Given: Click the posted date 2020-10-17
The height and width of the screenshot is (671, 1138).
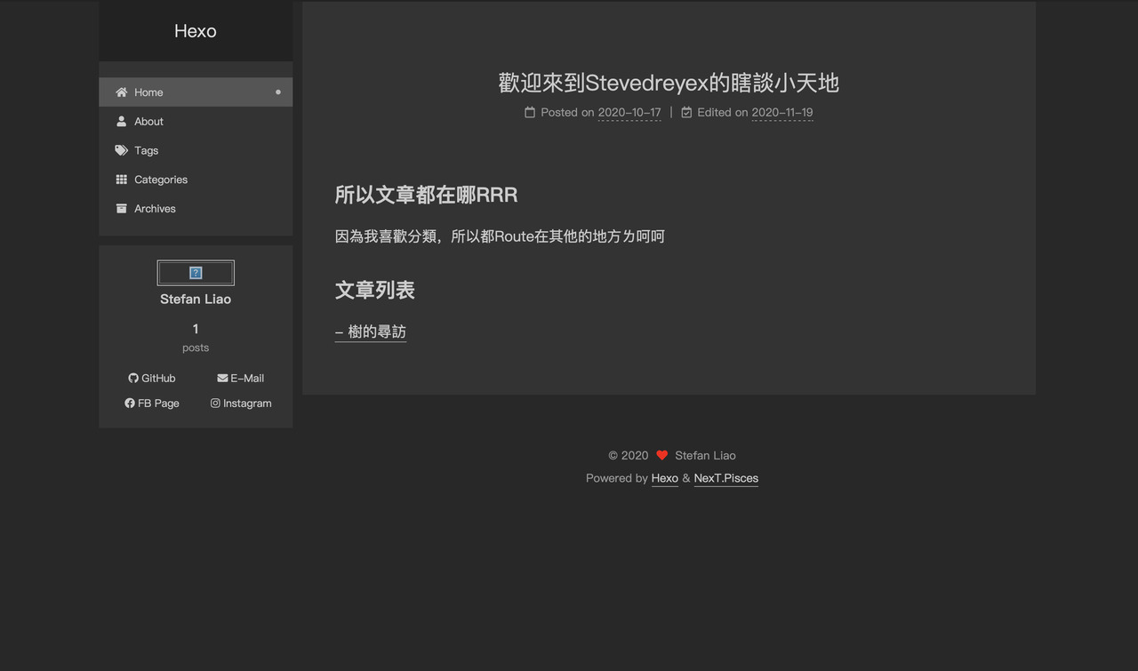Looking at the screenshot, I should 629,112.
